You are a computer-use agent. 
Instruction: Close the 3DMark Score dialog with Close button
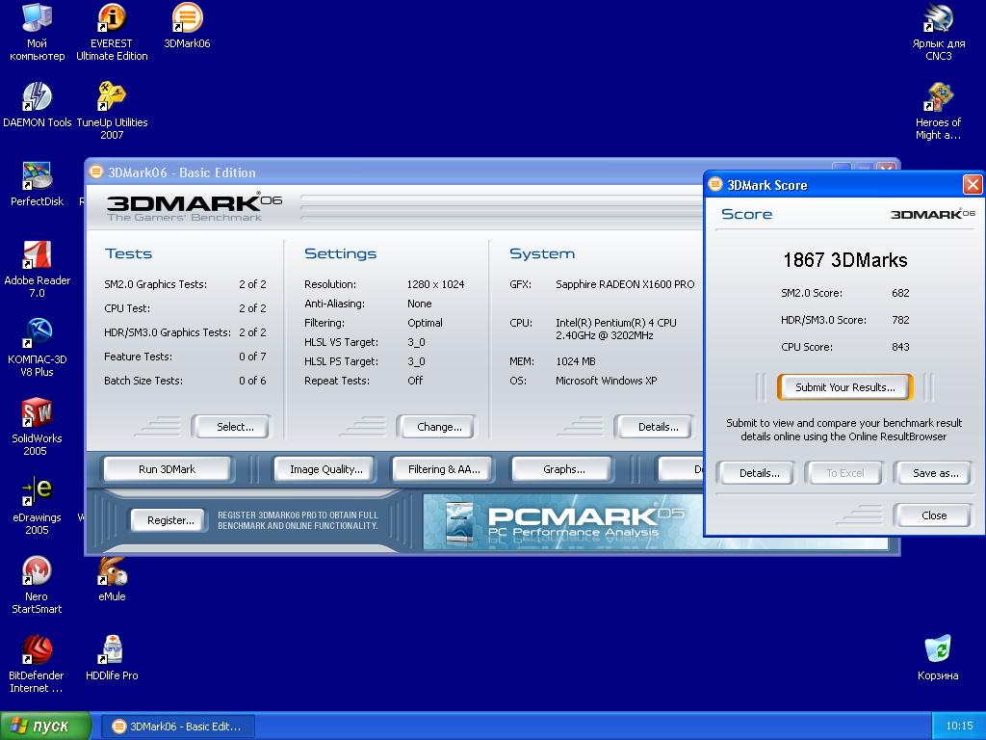point(933,515)
